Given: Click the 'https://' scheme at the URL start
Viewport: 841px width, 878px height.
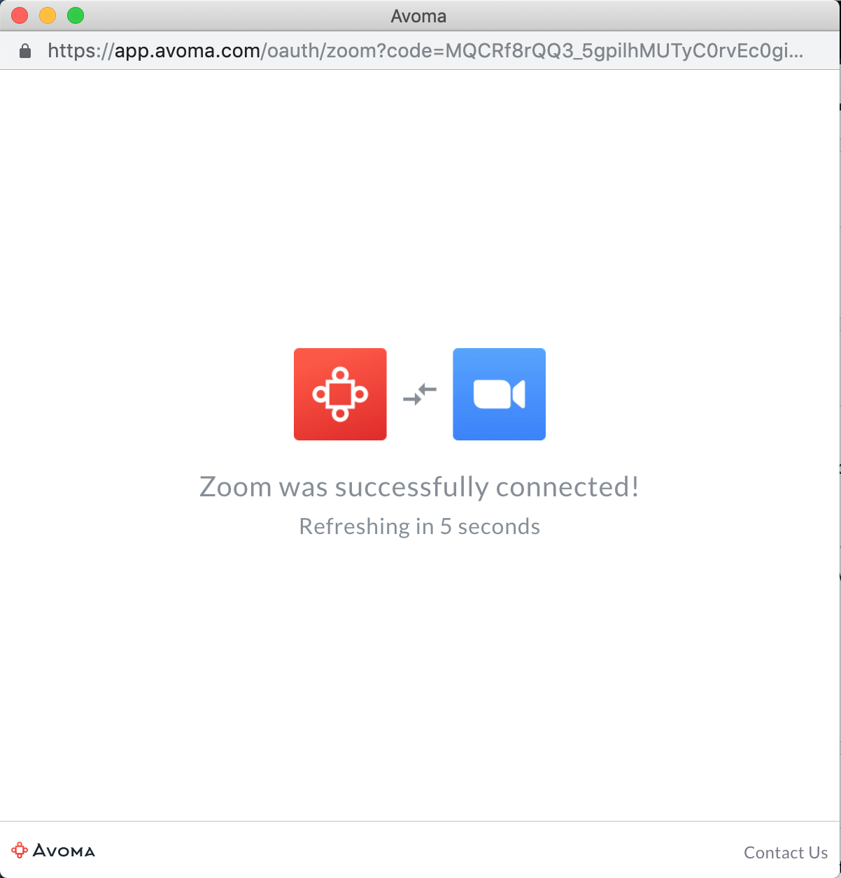Looking at the screenshot, I should [81, 51].
